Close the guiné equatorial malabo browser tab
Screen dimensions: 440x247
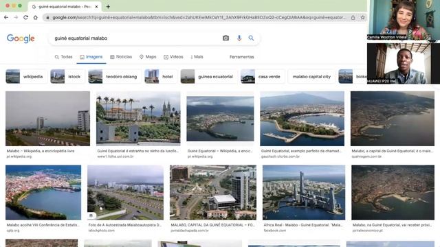click(96, 6)
